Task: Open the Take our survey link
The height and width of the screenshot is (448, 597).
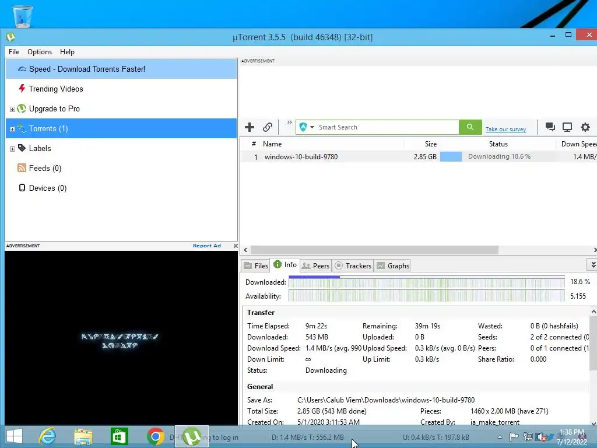Action: point(505,129)
